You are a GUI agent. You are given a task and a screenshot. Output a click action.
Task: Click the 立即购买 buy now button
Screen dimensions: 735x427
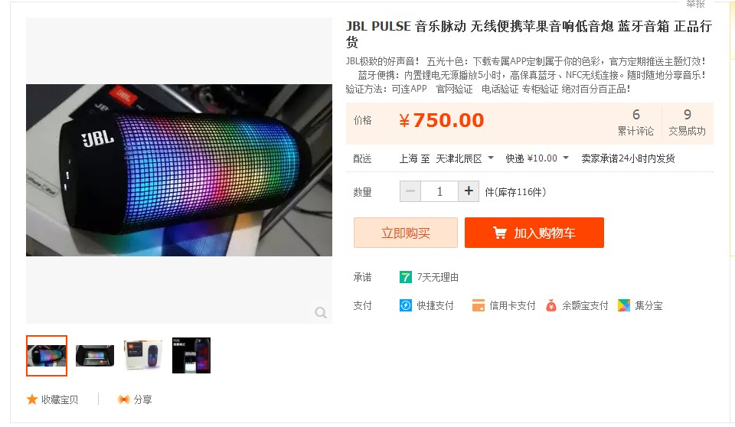(406, 233)
